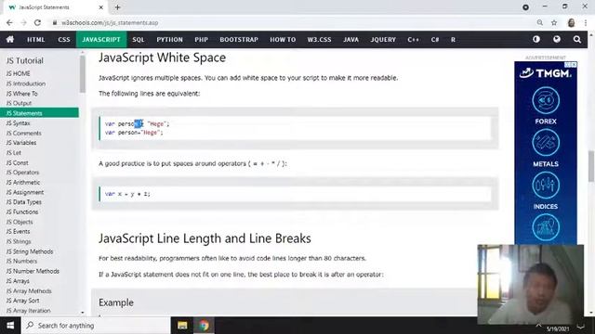
Task: Select JS Statements sidebar item
Action: pyautogui.click(x=39, y=113)
